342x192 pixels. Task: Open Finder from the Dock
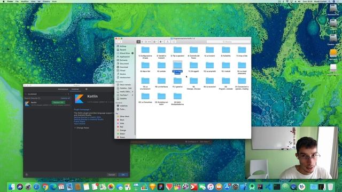[x=12, y=187]
